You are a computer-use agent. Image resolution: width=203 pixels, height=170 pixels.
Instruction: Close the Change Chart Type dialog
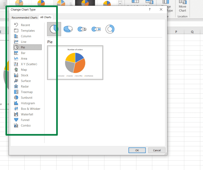point(161,10)
